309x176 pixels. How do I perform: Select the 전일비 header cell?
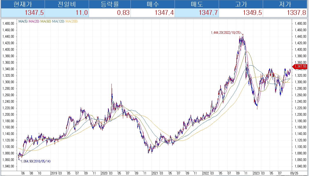(x=67, y=4)
